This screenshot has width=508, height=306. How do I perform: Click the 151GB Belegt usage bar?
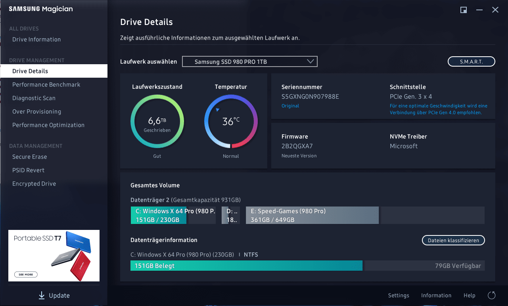[246, 266]
